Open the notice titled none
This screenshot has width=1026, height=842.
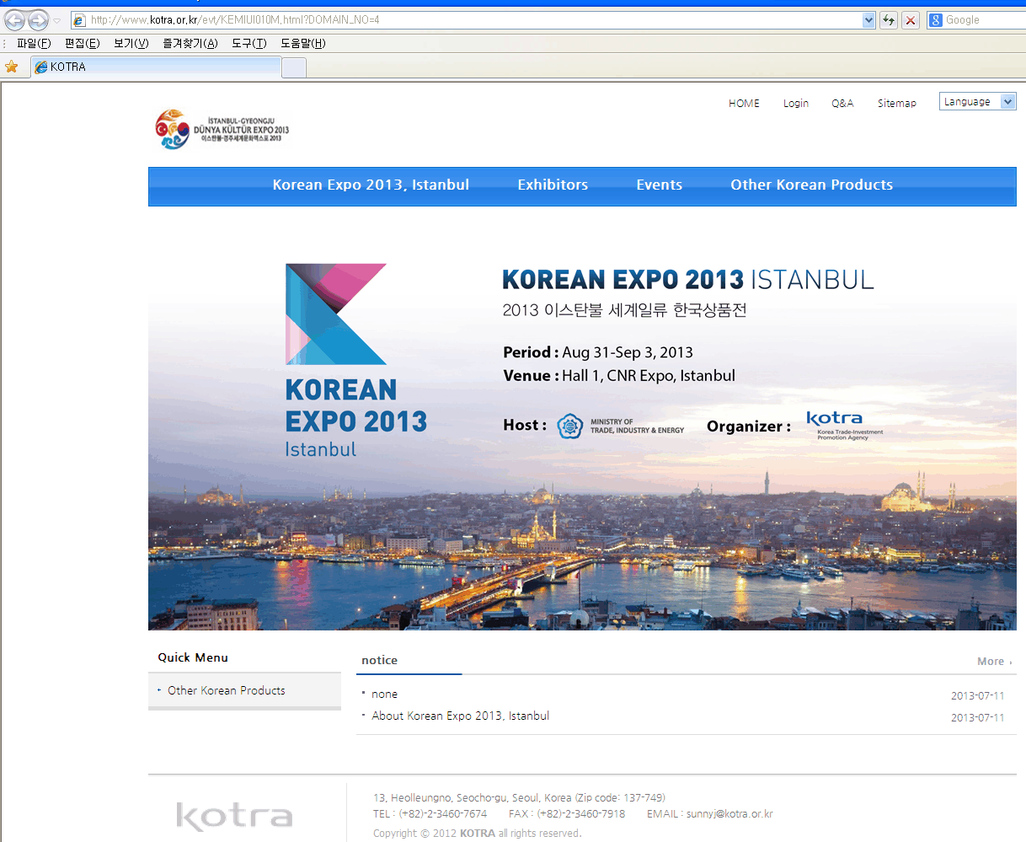coord(384,695)
